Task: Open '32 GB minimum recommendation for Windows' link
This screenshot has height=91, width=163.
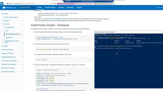Action: pyautogui.click(x=55, y=19)
